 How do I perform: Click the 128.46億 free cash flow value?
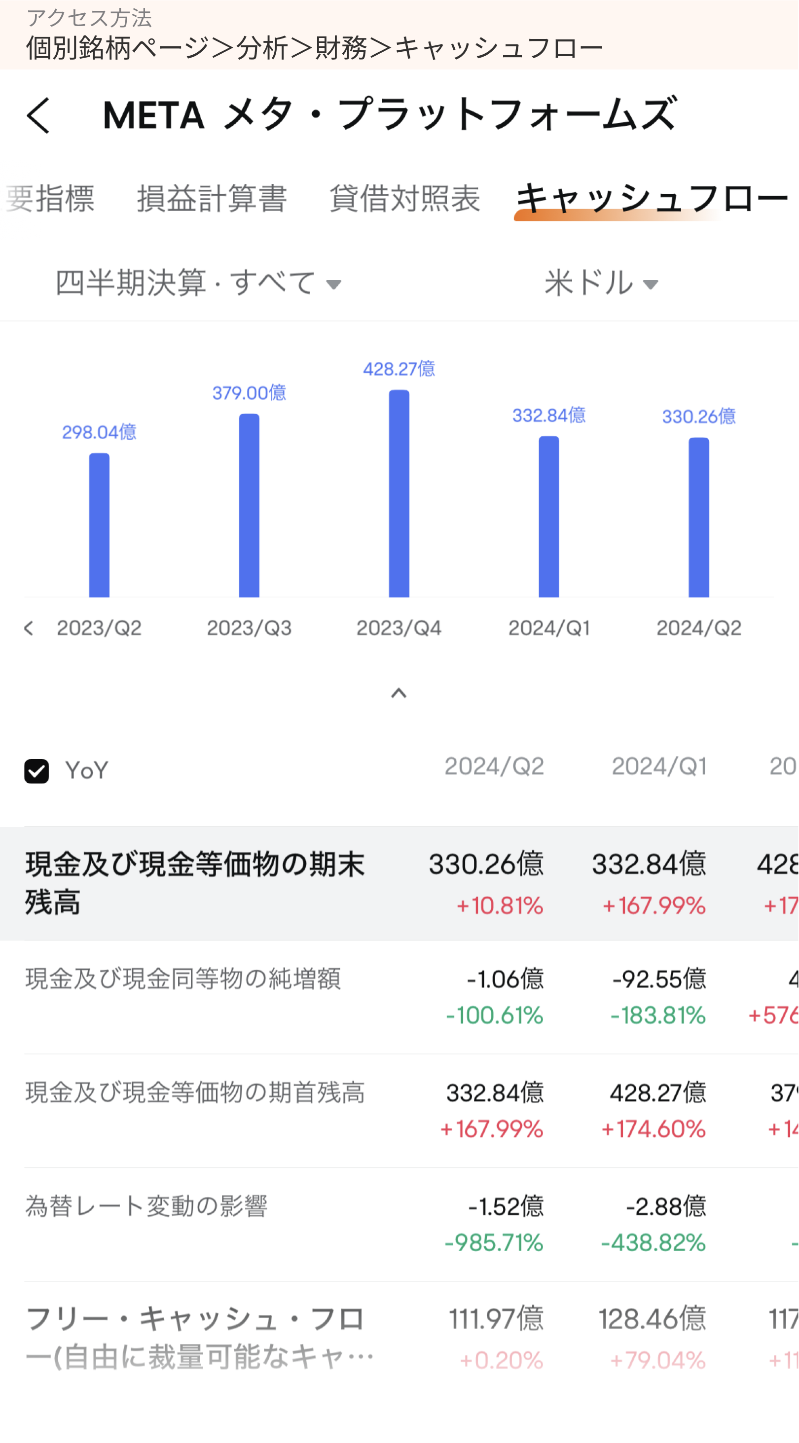tap(653, 1319)
